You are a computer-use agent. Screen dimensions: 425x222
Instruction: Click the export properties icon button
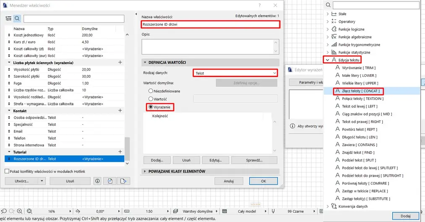point(123,181)
